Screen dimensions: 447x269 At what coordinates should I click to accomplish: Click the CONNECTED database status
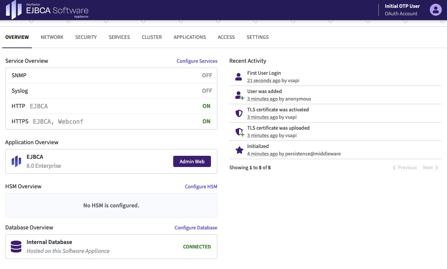tap(197, 247)
